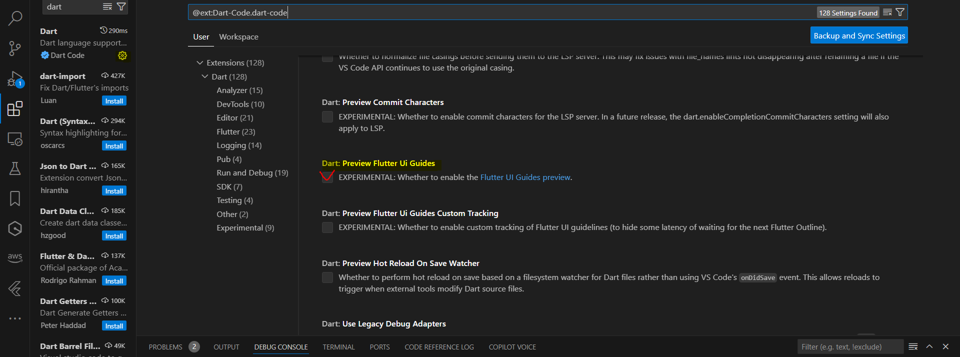The width and height of the screenshot is (960, 357).
Task: Select Other (2) settings category
Action: tap(232, 214)
